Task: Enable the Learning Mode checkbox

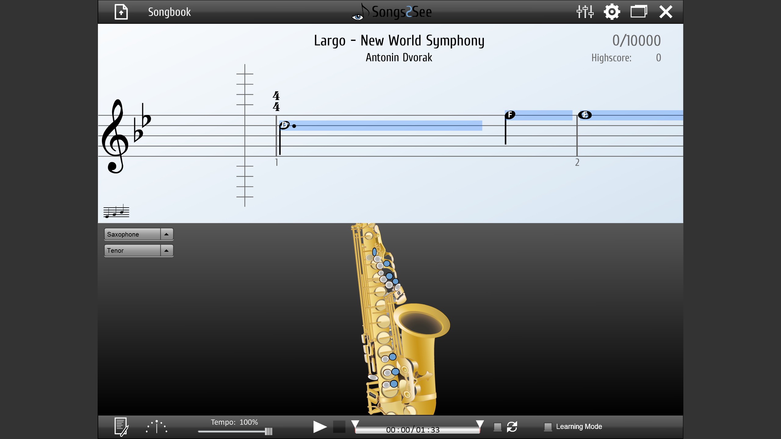Action: (x=548, y=427)
